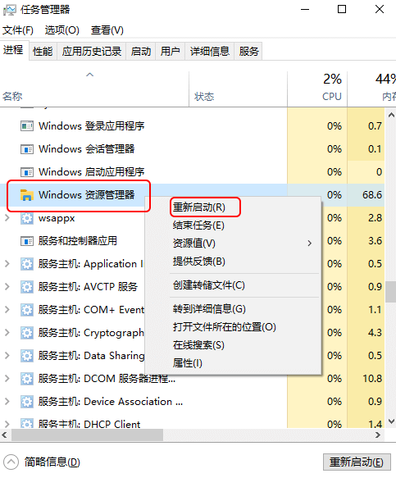Screen dimensions: 396x478
Task: Open the 选项(O) menu
Action: click(61, 30)
